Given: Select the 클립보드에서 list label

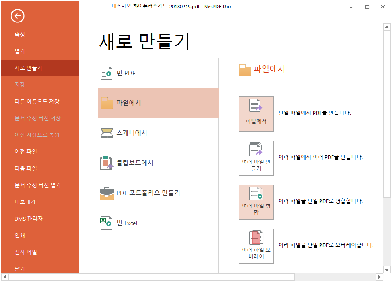Looking at the screenshot, I should (135, 163).
